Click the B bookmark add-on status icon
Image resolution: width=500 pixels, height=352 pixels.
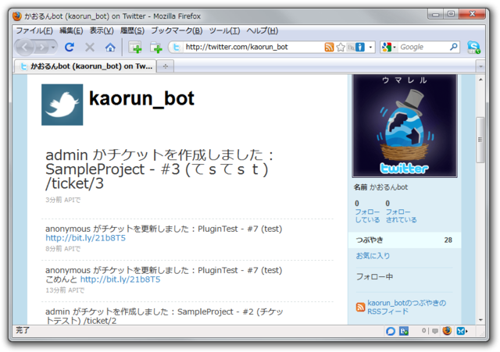(404, 331)
